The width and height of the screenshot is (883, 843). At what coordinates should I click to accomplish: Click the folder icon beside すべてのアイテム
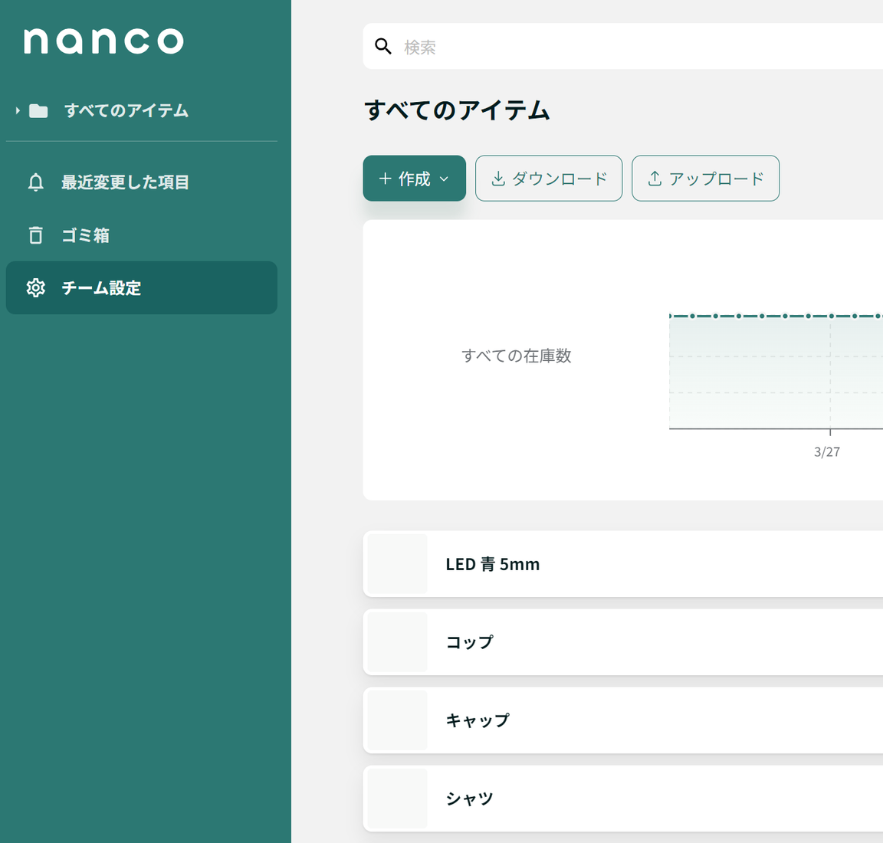[38, 111]
